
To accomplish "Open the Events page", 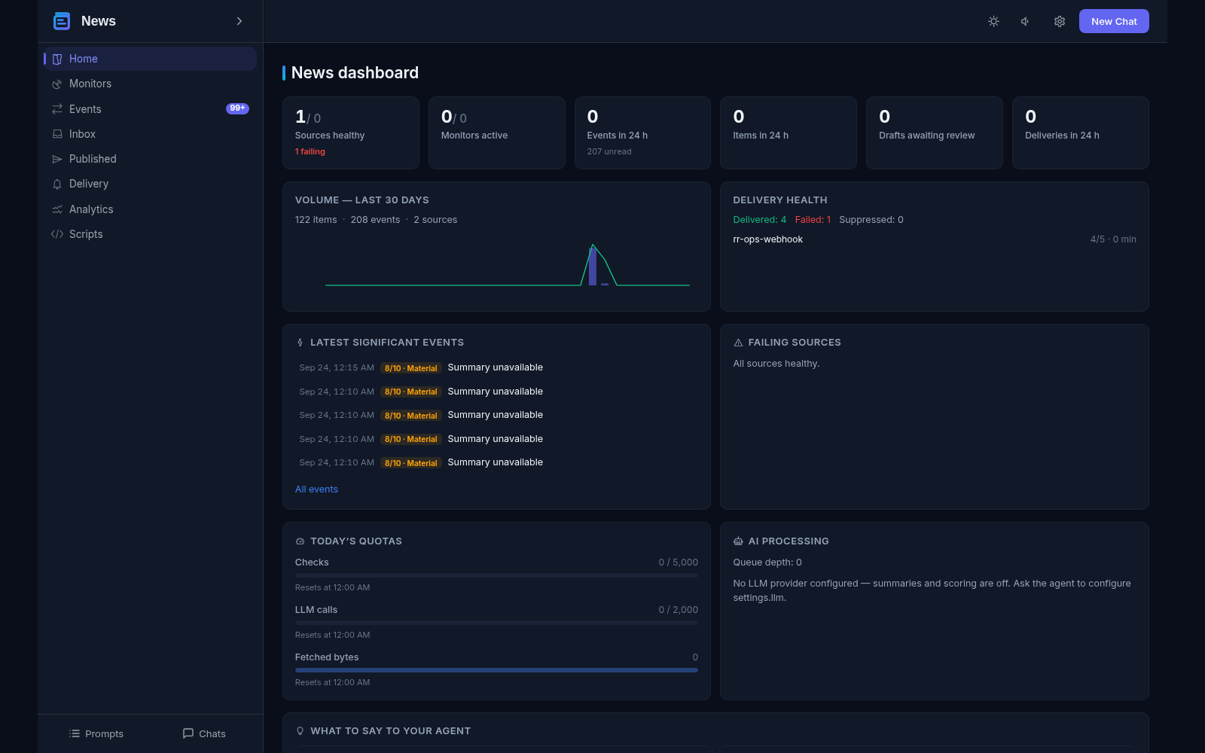I will (x=151, y=109).
